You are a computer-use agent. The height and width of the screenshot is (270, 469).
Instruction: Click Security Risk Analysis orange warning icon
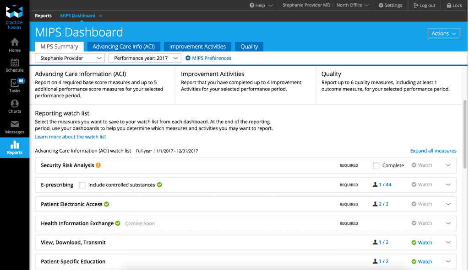(98, 165)
